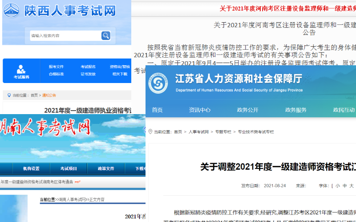Viewport: 356px width, 222px height.
Task: Select 政务公开 in Jiangsu navigation bar
Action: 247,110
